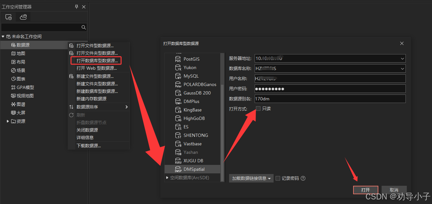
Task: Click the KingBase database icon
Action: [178, 110]
